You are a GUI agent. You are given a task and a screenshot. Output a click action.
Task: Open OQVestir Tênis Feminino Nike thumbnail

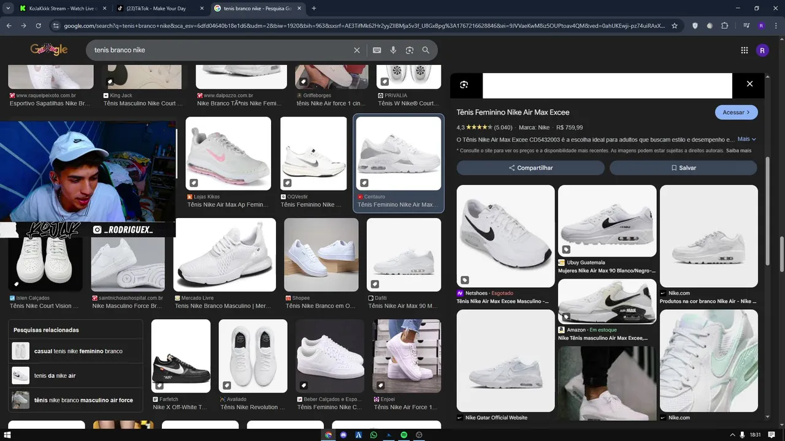tap(313, 154)
